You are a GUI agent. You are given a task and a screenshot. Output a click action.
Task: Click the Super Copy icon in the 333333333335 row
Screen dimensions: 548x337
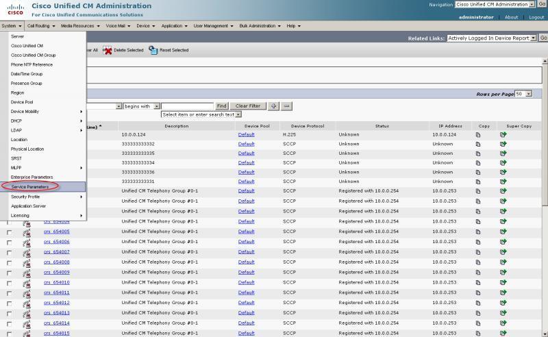click(x=503, y=153)
